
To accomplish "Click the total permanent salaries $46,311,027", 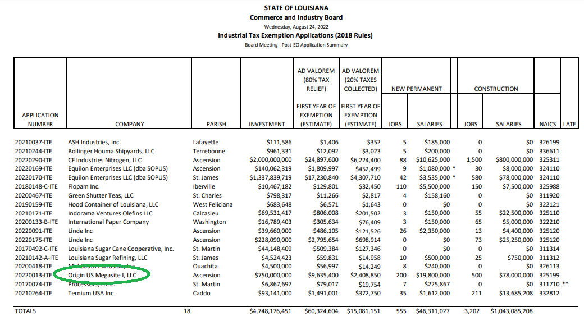I will pyautogui.click(x=433, y=311).
